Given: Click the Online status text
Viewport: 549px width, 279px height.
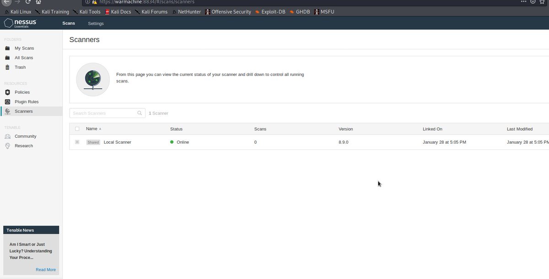Looking at the screenshot, I should pyautogui.click(x=183, y=142).
